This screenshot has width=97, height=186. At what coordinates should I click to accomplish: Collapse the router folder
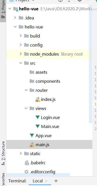(26, 90)
